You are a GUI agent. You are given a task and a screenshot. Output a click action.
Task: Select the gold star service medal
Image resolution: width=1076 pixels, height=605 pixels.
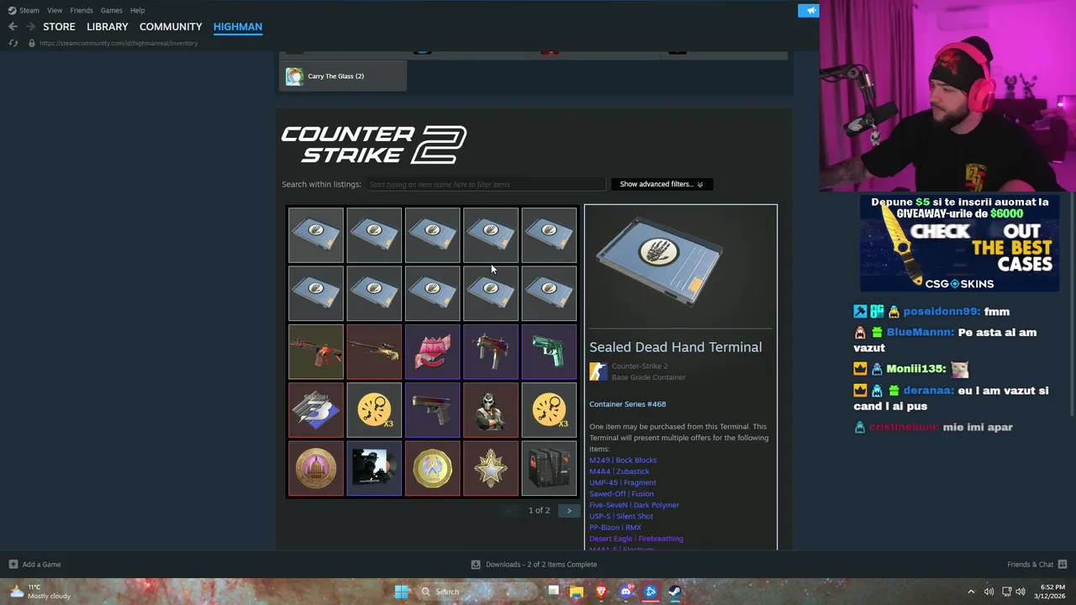pyautogui.click(x=491, y=469)
